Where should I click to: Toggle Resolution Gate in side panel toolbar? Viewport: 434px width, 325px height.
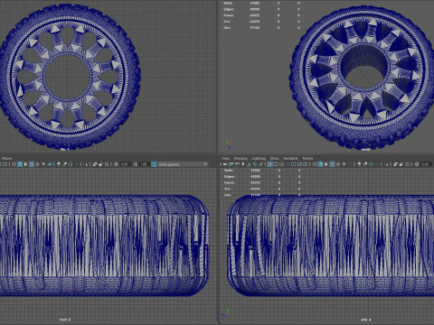[282, 164]
